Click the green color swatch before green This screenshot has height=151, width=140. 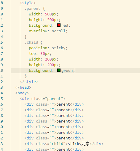59,70
